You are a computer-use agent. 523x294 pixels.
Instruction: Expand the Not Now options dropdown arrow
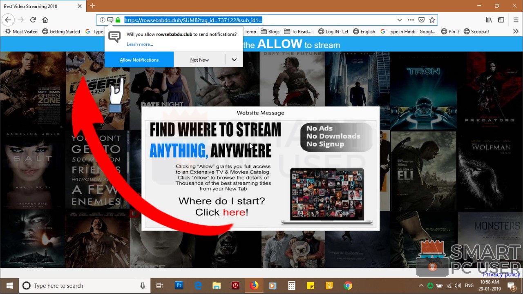pyautogui.click(x=234, y=60)
